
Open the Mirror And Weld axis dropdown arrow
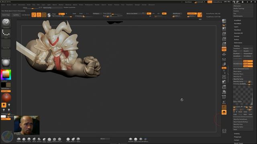point(143,14)
